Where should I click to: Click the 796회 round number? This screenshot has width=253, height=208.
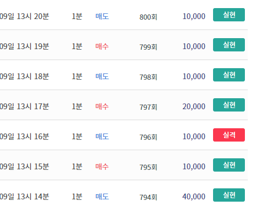[148, 137]
